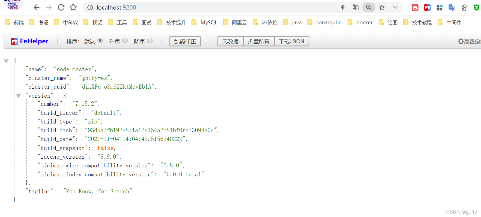The width and height of the screenshot is (481, 217).
Task: Open the 阿里云 bookmark folder
Action: tap(235, 22)
